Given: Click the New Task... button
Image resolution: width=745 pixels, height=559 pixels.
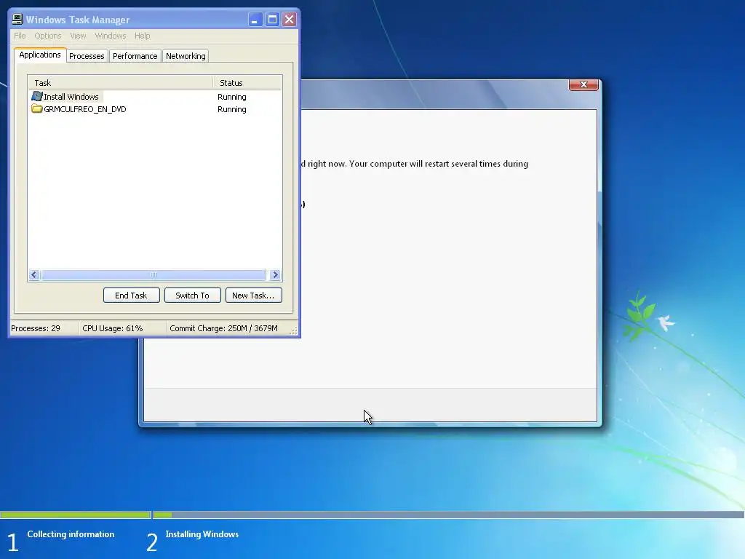Looking at the screenshot, I should click(253, 296).
